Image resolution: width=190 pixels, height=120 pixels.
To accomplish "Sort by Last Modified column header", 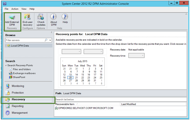I will tap(153, 104).
